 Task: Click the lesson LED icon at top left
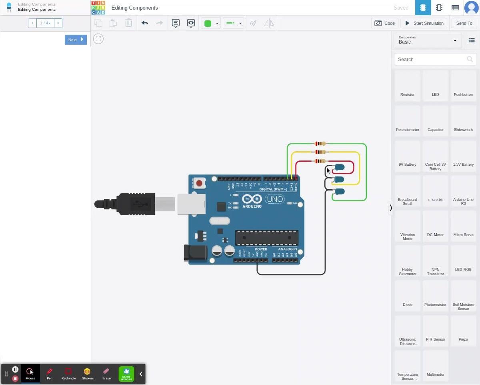coord(9,7)
